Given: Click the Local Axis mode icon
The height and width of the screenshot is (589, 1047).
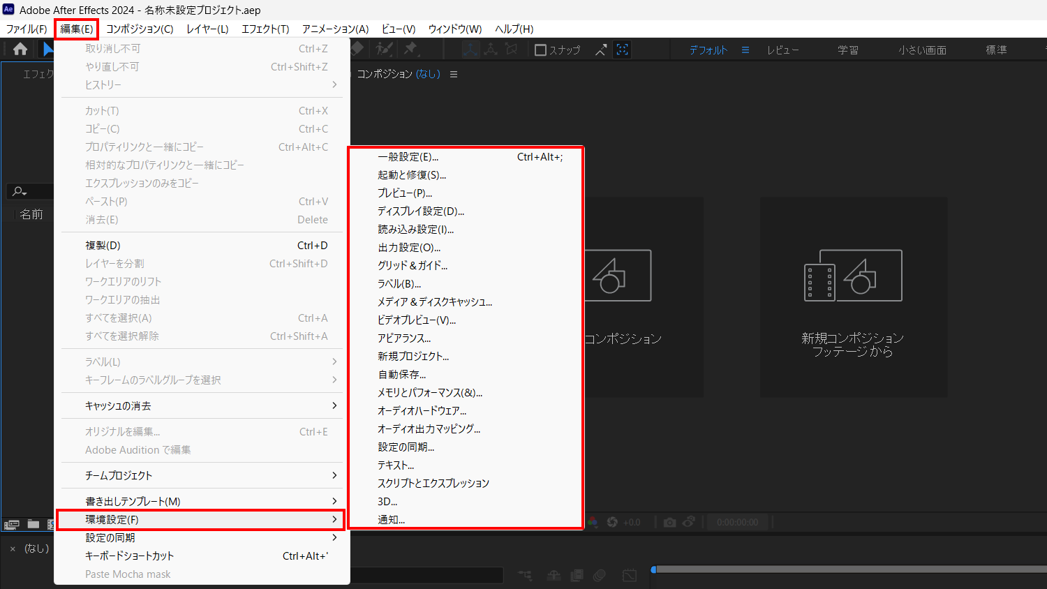Looking at the screenshot, I should click(470, 50).
